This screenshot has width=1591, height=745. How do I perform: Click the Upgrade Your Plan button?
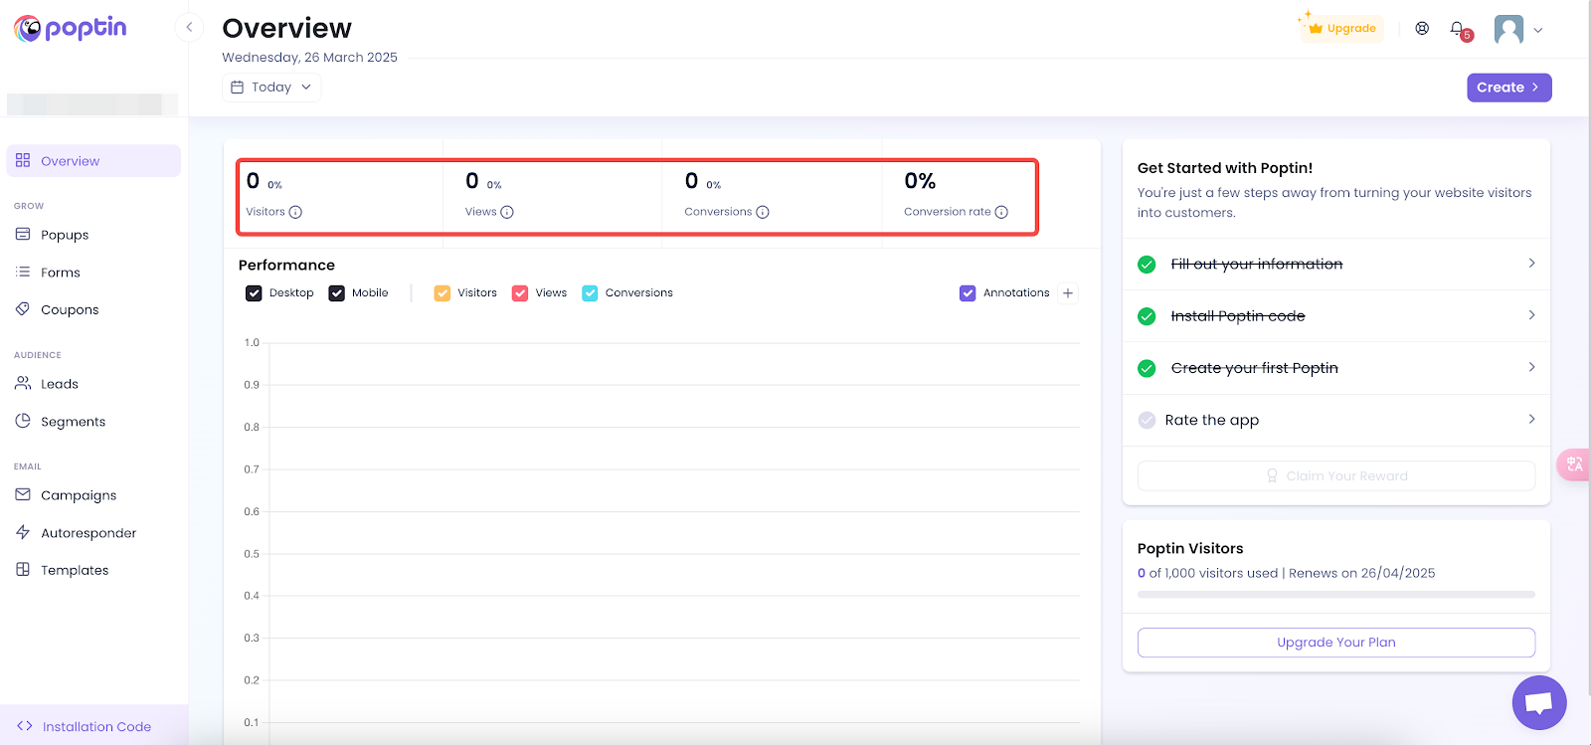click(x=1335, y=643)
